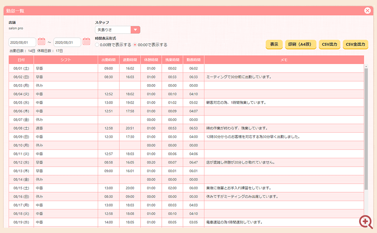Click the 退勤時間 column header

[x=130, y=60]
